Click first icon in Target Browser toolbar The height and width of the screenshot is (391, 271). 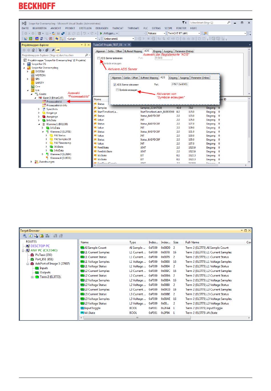(x=25, y=236)
